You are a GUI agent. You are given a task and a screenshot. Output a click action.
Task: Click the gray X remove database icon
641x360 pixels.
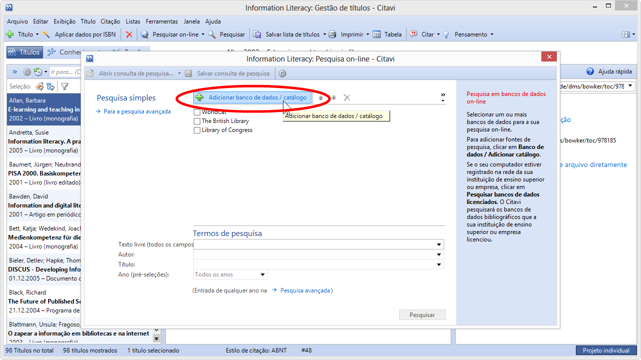[347, 97]
